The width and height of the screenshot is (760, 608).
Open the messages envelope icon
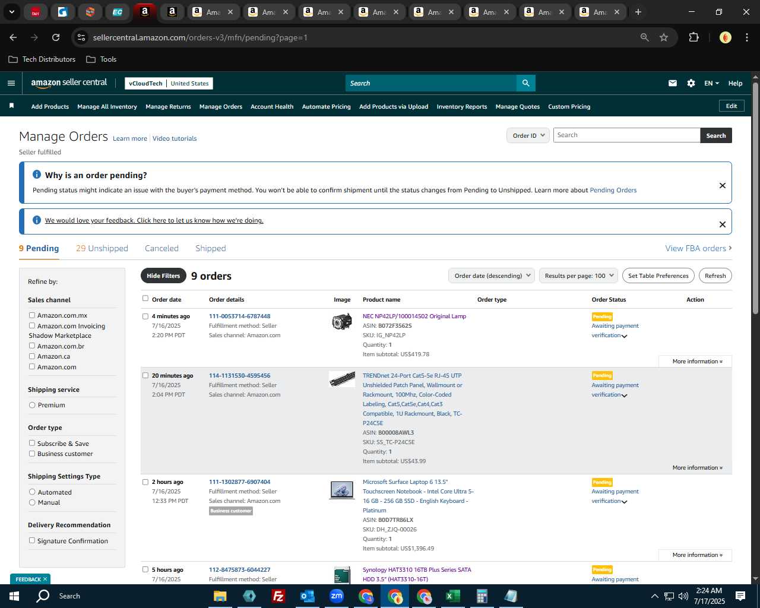[x=673, y=83]
